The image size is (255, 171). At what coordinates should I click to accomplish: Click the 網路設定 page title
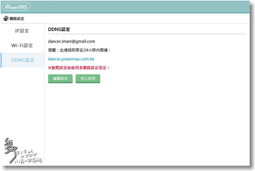17,18
